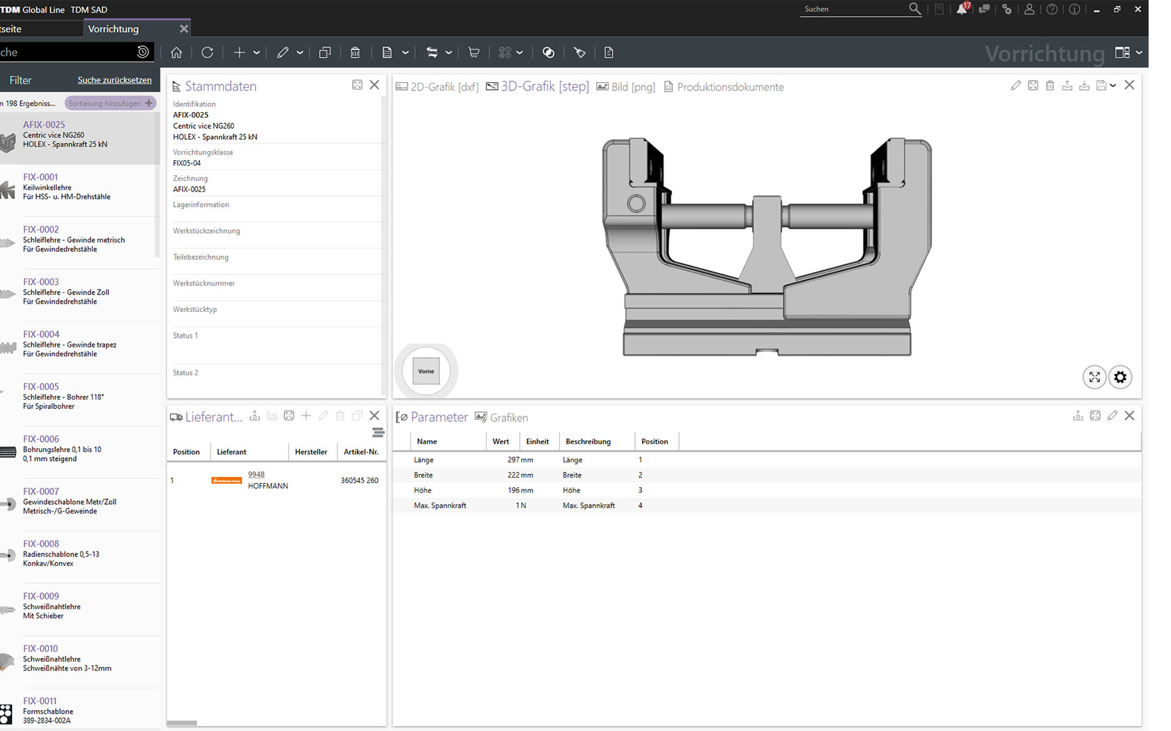Image resolution: width=1171 pixels, height=731 pixels.
Task: Click the Max. Spannkraft parameter name
Action: [x=440, y=505]
